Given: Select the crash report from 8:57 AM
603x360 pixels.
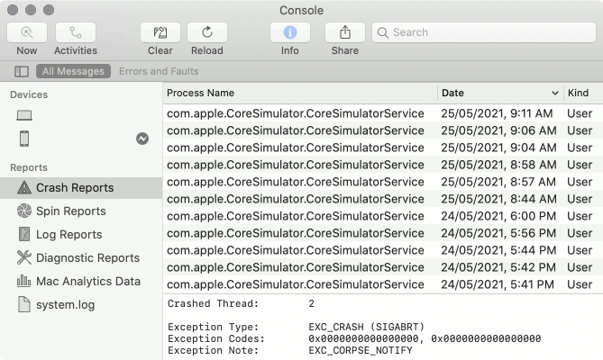Looking at the screenshot, I should click(x=383, y=182).
